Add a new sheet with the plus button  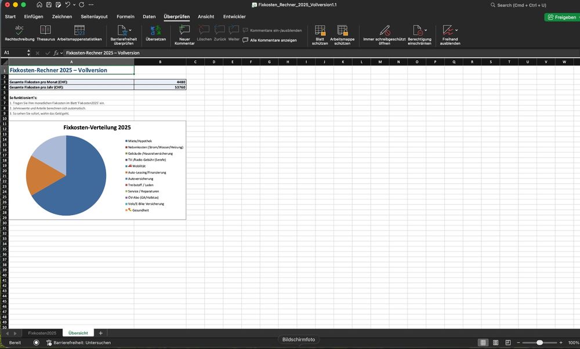click(x=101, y=333)
